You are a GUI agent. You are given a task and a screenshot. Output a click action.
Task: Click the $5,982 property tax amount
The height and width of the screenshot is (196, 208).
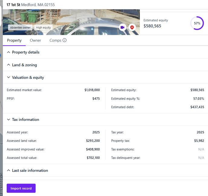click(x=199, y=141)
